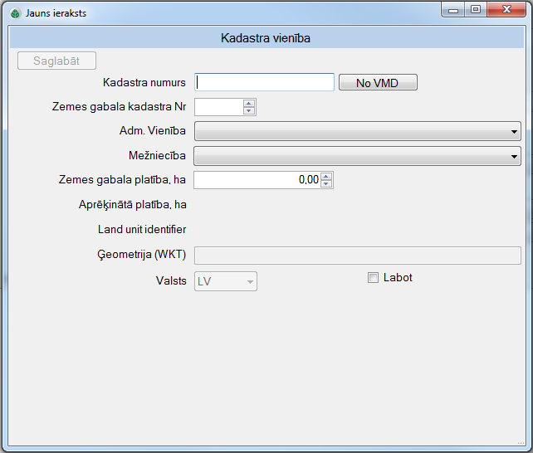
Task: Click the Zemes gabala platība value field
Action: [x=256, y=180]
